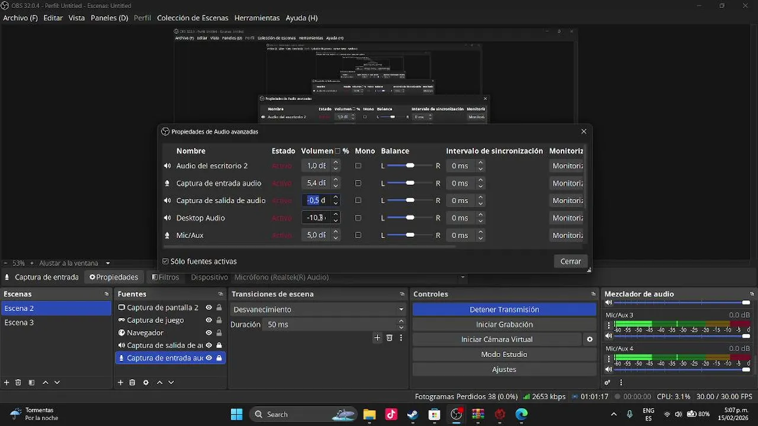
Task: Undock the Controles panel icon
Action: click(593, 294)
